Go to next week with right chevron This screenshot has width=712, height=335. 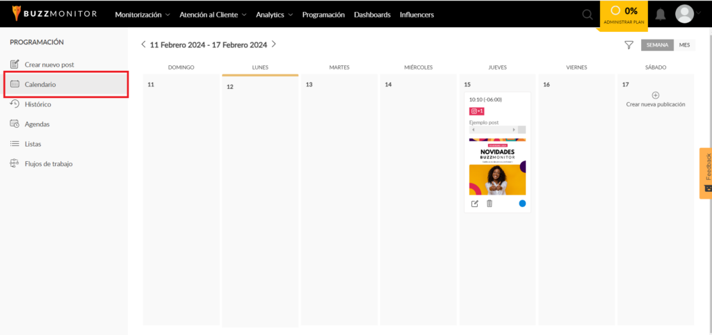[273, 44]
